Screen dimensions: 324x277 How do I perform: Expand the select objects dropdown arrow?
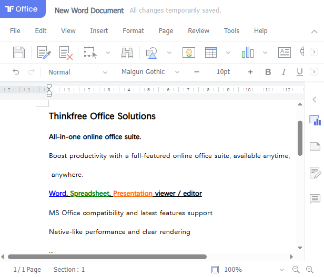coord(108,52)
